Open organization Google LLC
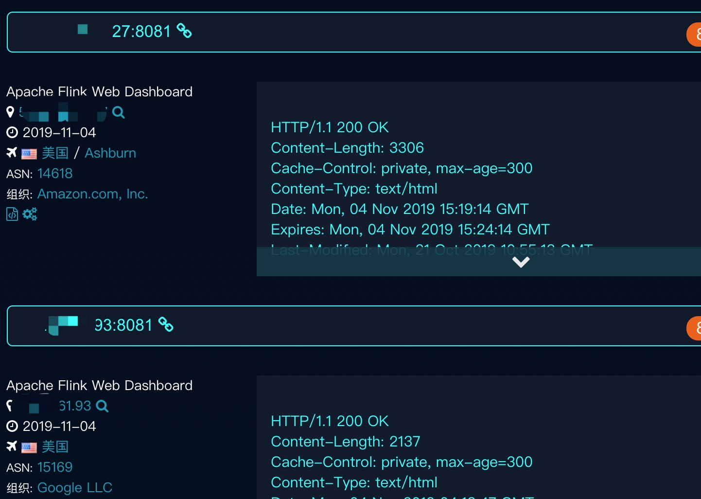 coord(75,487)
